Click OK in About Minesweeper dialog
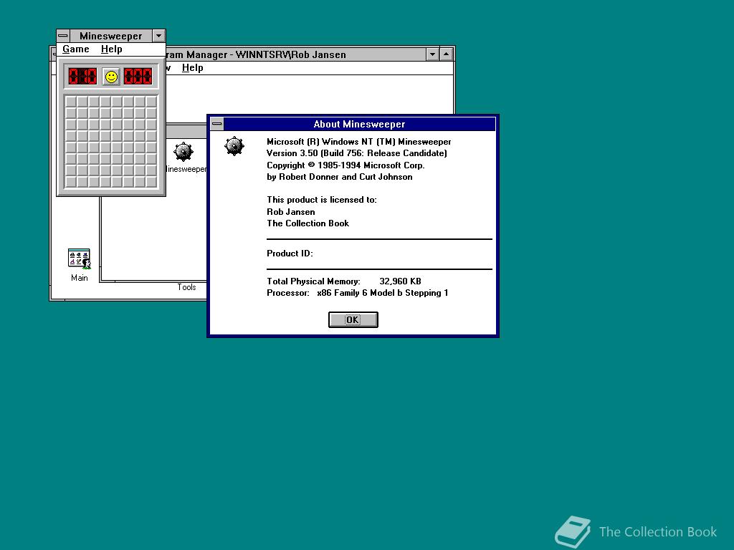The image size is (734, 550). [353, 319]
